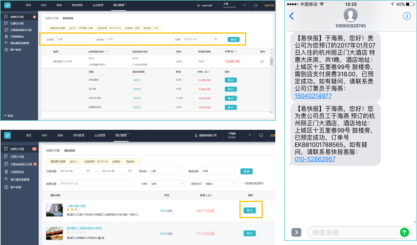Tap the info circle icon in the SMS header
417x245 pixels.
click(x=407, y=16)
